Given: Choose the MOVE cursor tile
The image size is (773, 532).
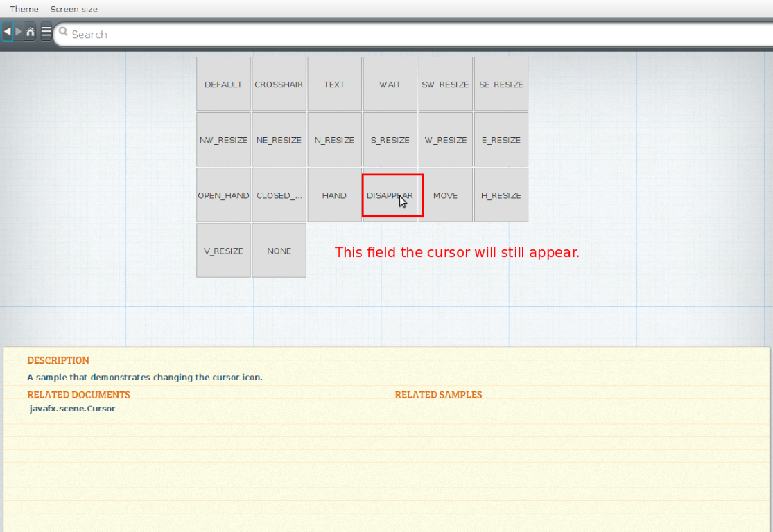Looking at the screenshot, I should tap(445, 195).
